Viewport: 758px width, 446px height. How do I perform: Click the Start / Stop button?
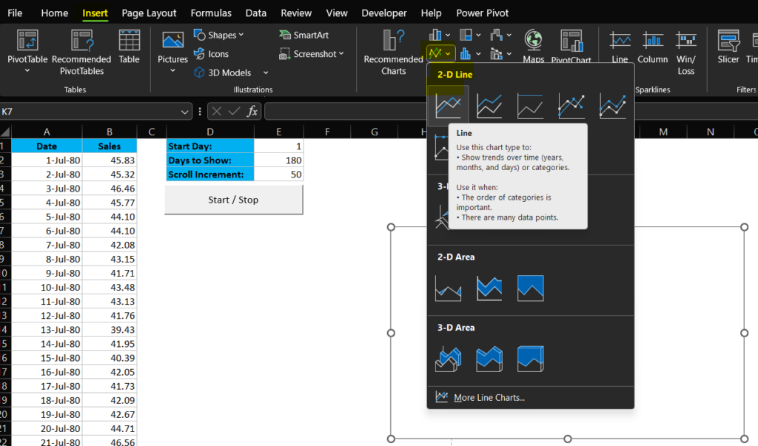pyautogui.click(x=233, y=200)
